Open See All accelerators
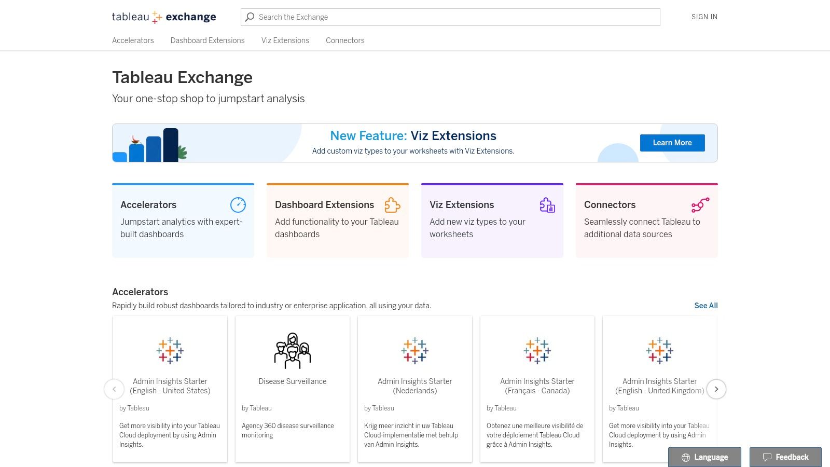The height and width of the screenshot is (467, 830). [706, 306]
